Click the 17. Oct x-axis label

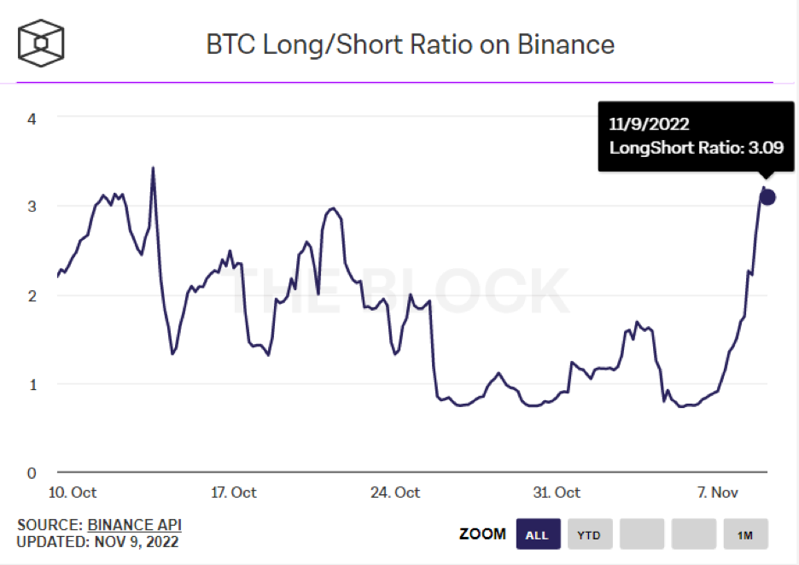232,492
